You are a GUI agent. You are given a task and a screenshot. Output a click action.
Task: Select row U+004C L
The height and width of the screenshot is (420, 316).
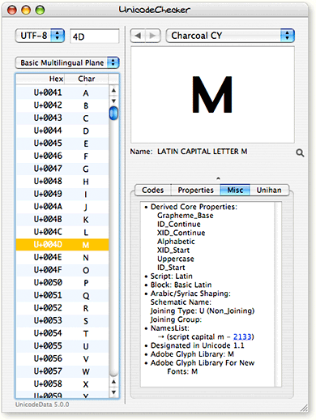pyautogui.click(x=62, y=232)
